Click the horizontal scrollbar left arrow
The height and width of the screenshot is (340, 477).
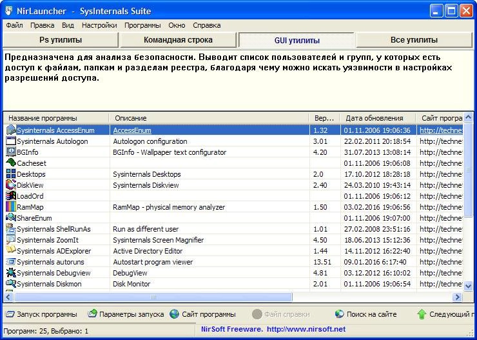(x=8, y=297)
